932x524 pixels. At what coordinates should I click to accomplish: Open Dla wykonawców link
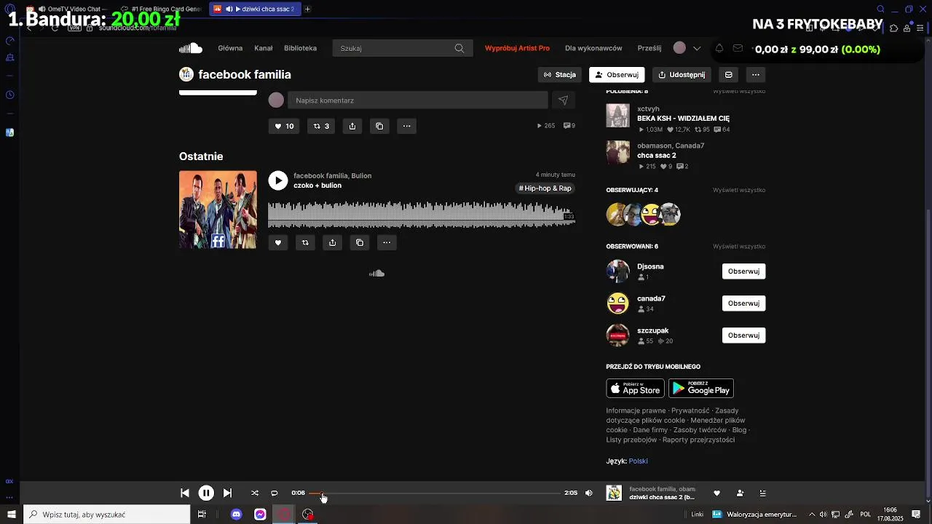coord(593,48)
